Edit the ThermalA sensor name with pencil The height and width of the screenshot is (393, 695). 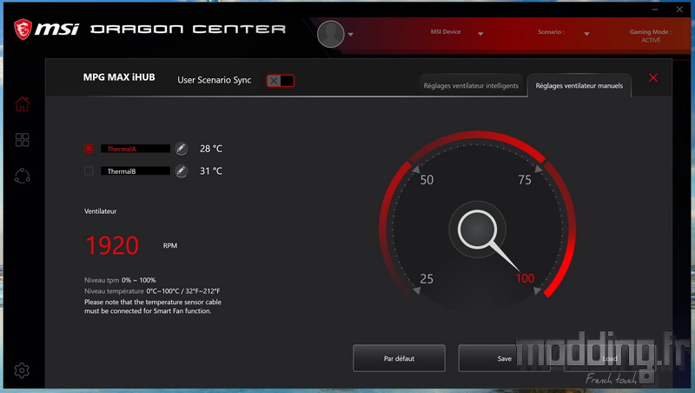[181, 148]
